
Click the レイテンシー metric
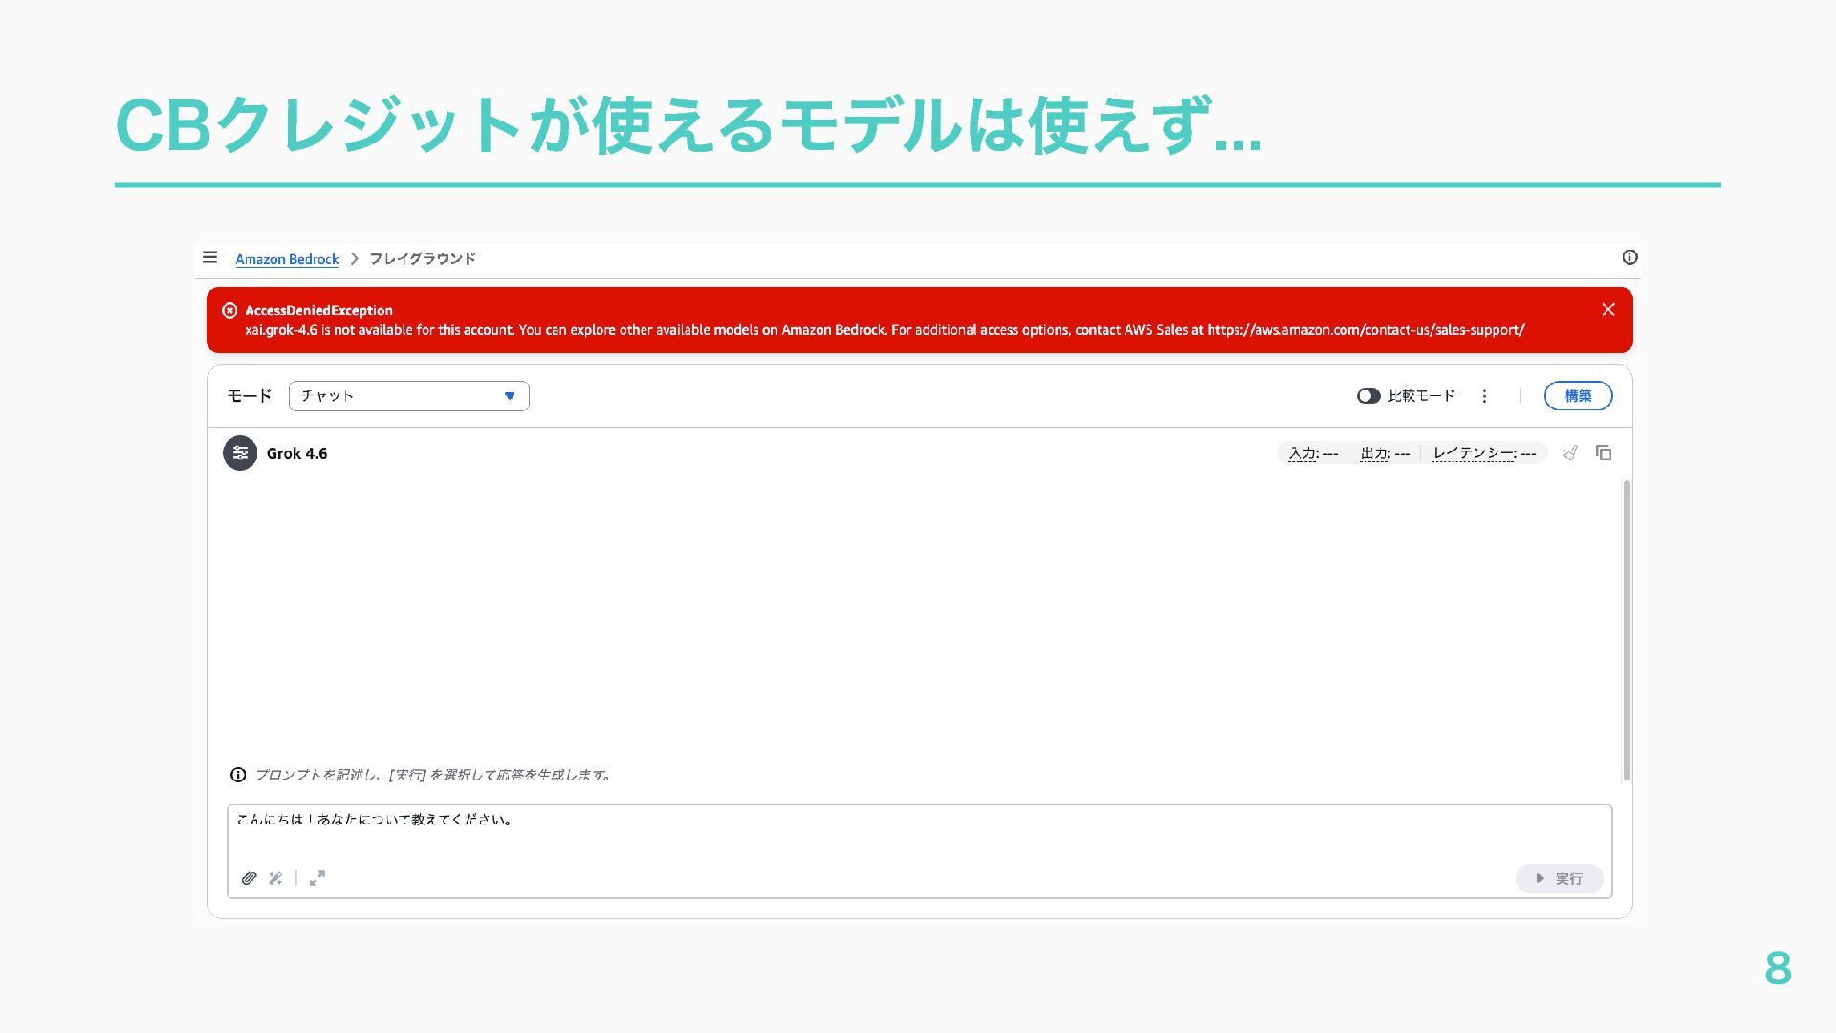point(1484,453)
